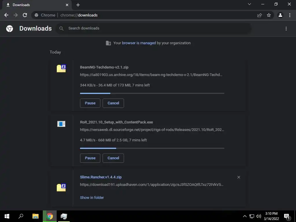Click the BeamNG-Techdemo-v2.1.zip file icon
Screen dimensions: 296x222
pos(61,69)
